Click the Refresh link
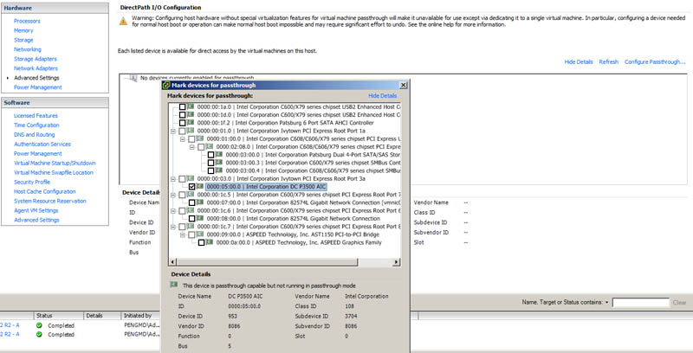Image resolution: width=693 pixels, height=353 pixels. 609,61
